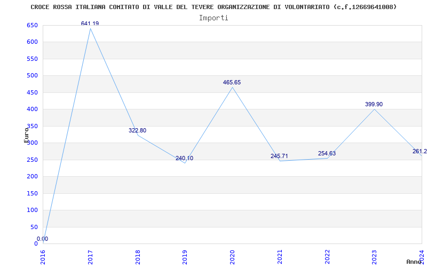Select the 2021 year tick label
The image size is (427, 267).
pyautogui.click(x=280, y=257)
